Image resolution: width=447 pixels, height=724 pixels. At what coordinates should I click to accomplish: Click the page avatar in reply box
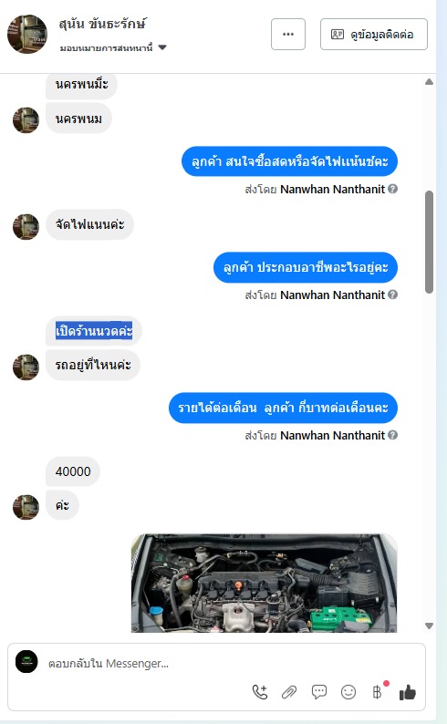point(26,661)
